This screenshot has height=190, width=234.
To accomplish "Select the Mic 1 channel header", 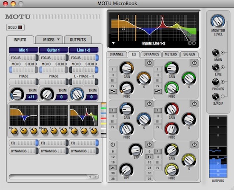I will click(23, 50).
